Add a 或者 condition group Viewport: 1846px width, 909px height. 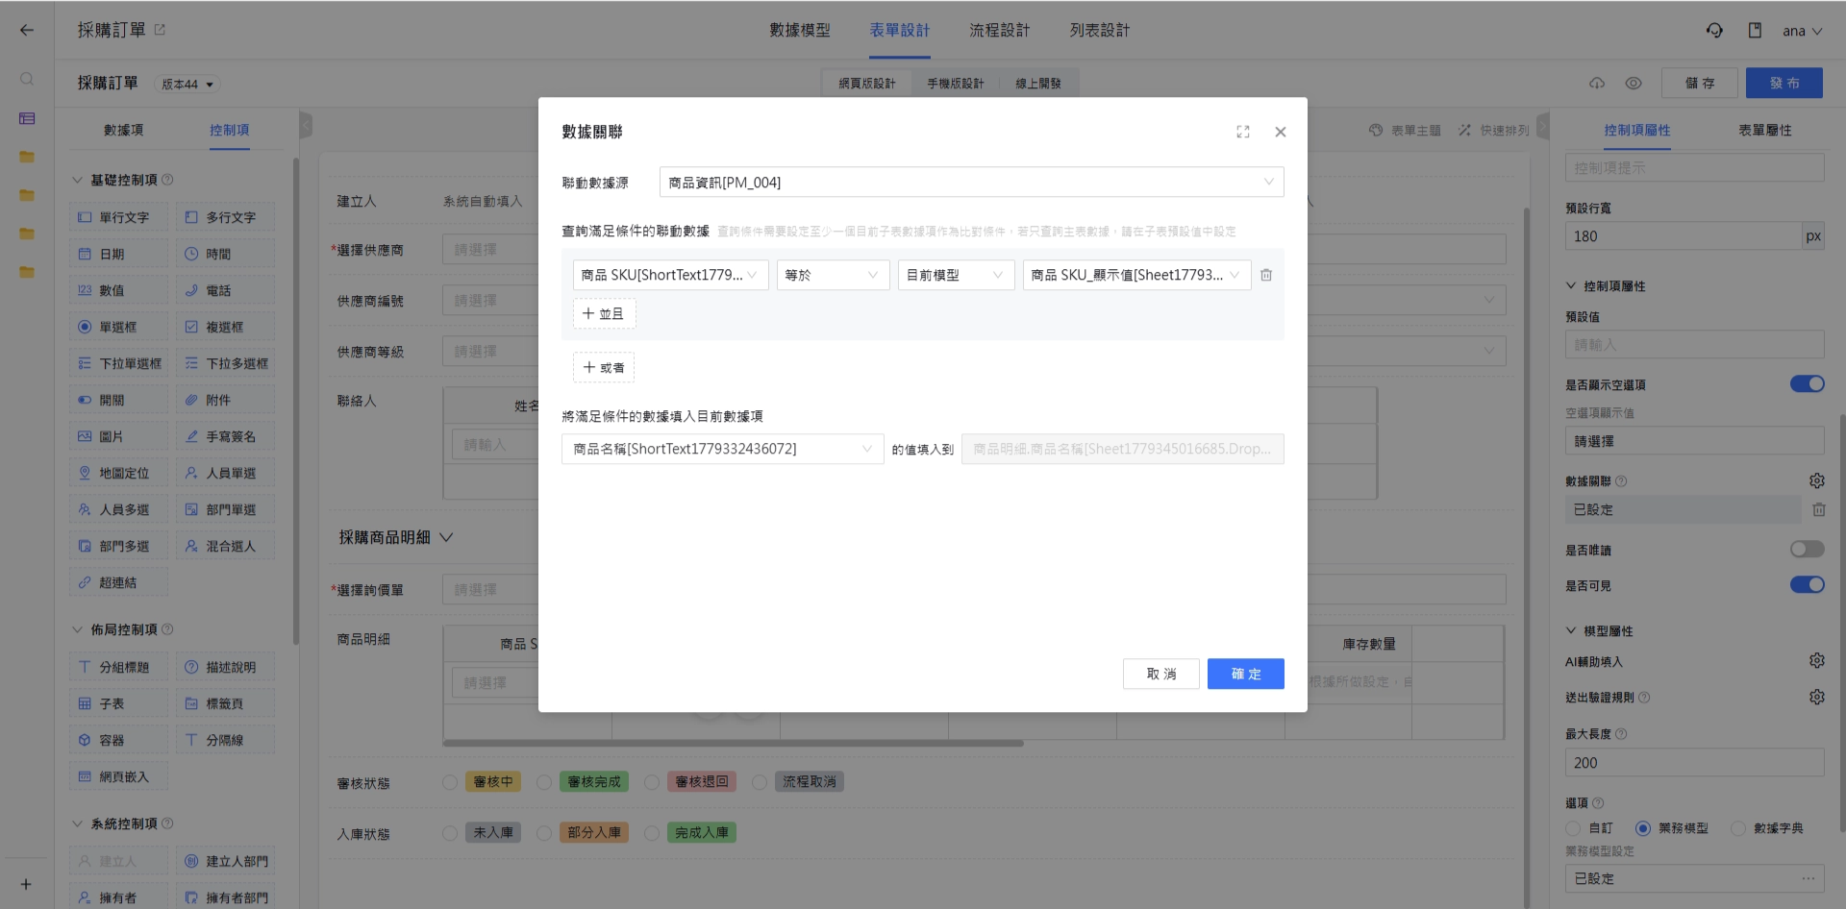[604, 367]
